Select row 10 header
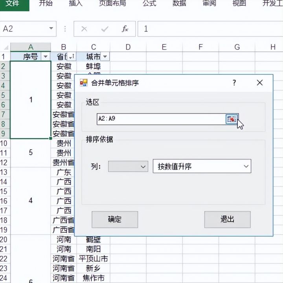This screenshot has height=283, width=283. click(x=5, y=143)
